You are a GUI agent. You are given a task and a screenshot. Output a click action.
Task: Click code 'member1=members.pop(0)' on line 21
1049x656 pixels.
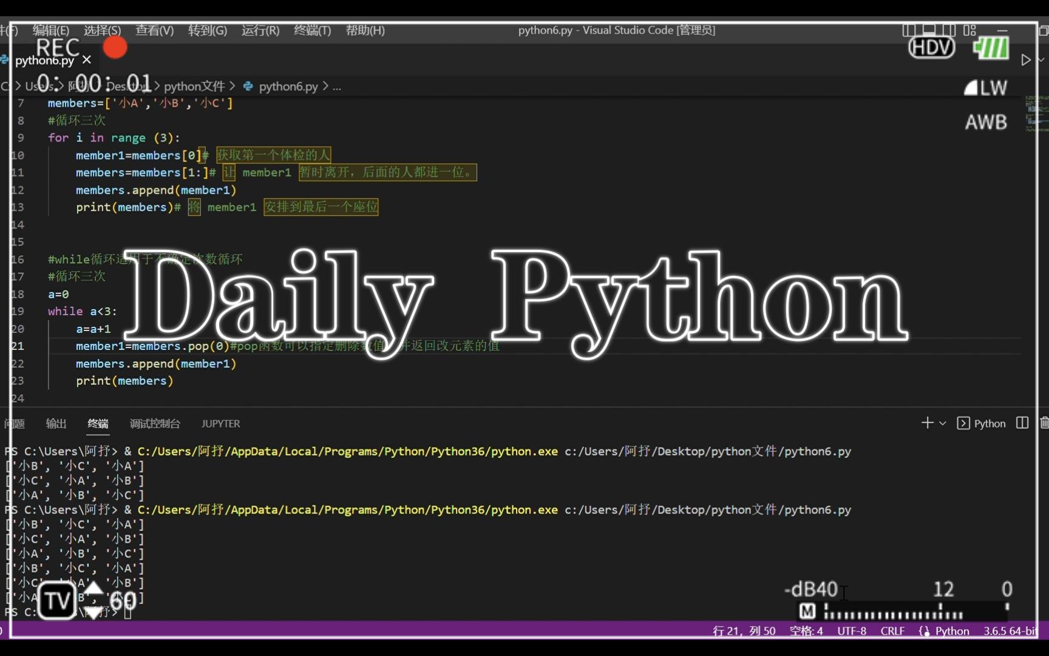tap(152, 346)
